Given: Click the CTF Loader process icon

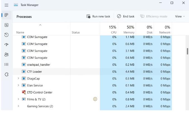Looking at the screenshot, I should [24, 72].
